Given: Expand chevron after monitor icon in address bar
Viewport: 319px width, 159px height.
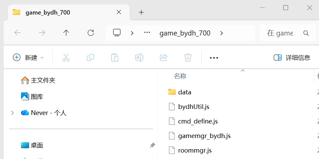Looking at the screenshot, I should tap(132, 33).
